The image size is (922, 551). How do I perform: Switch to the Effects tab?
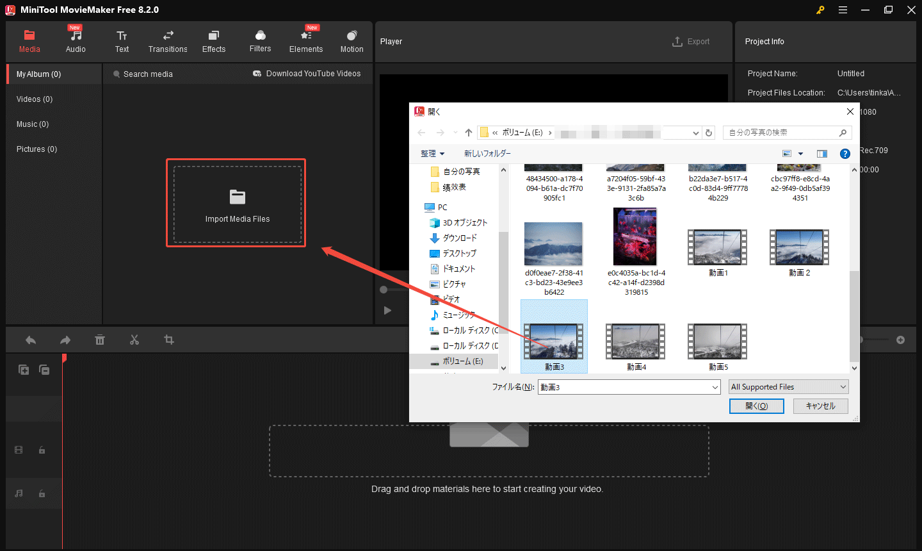214,42
